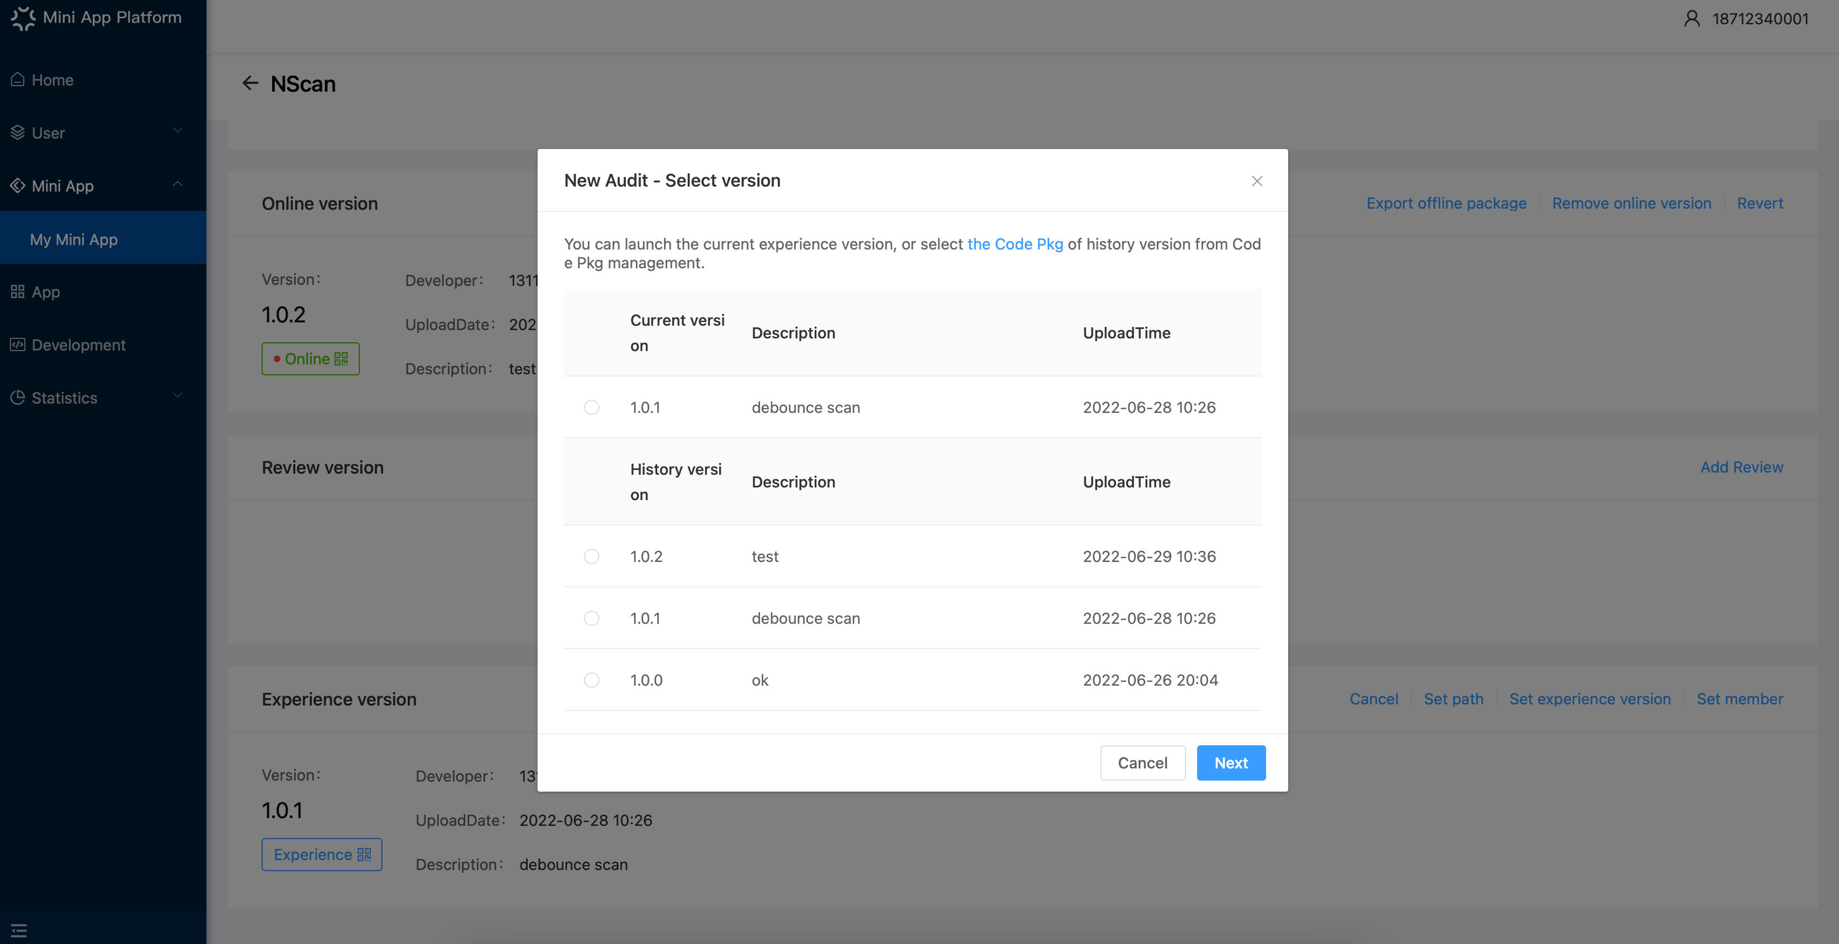1839x944 pixels.
Task: Click the Statistics pie chart icon
Action: click(18, 397)
